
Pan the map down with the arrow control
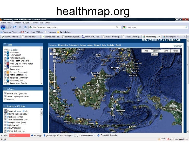pyautogui.click(x=54, y=57)
